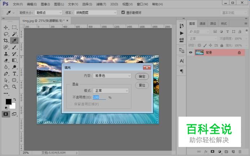The width and height of the screenshot is (250, 156).
Task: Click the 复位 button in Fill dialog
Action: [x=142, y=85]
